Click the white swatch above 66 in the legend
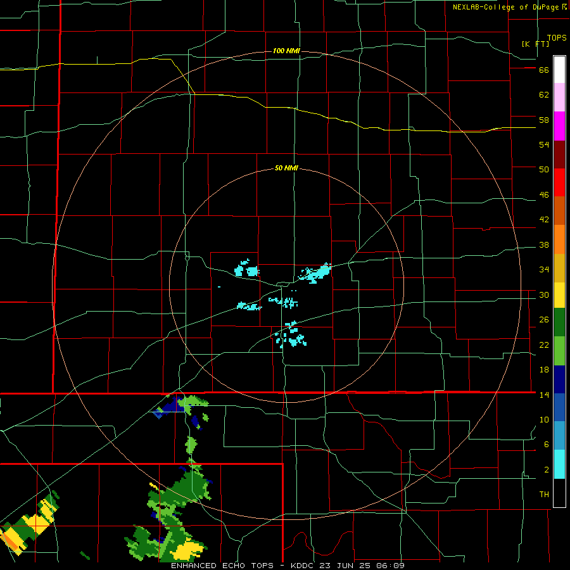 coord(559,70)
